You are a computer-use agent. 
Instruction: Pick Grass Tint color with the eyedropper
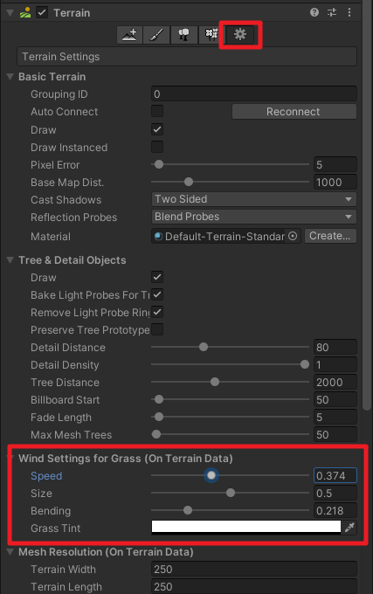(349, 527)
